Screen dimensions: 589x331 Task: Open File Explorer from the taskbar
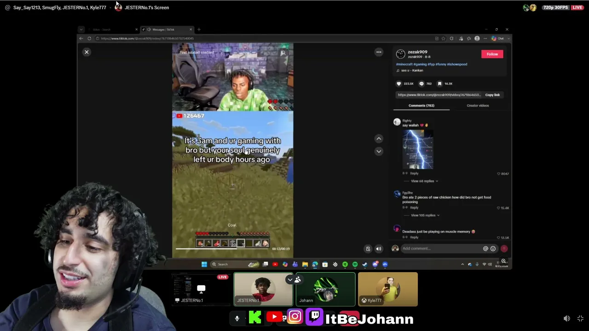tap(305, 264)
